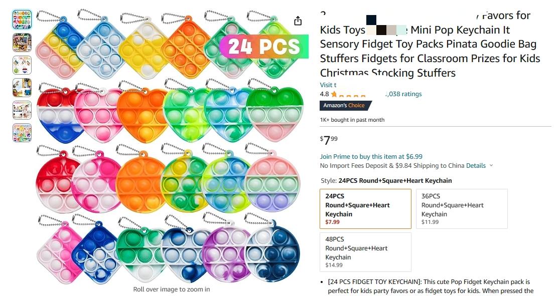Click the share icon above product image
Screen dimensions: 558x296
298,22
